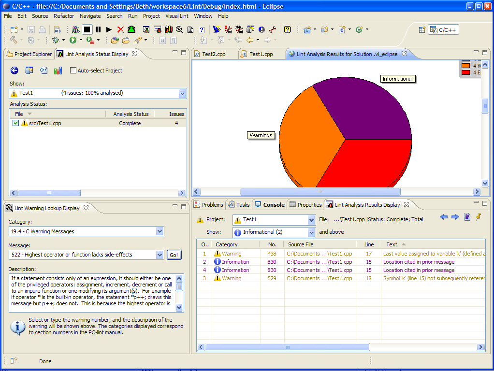Screen dimensions: 494x371
Task: Open the Refactor menu
Action: 64,16
